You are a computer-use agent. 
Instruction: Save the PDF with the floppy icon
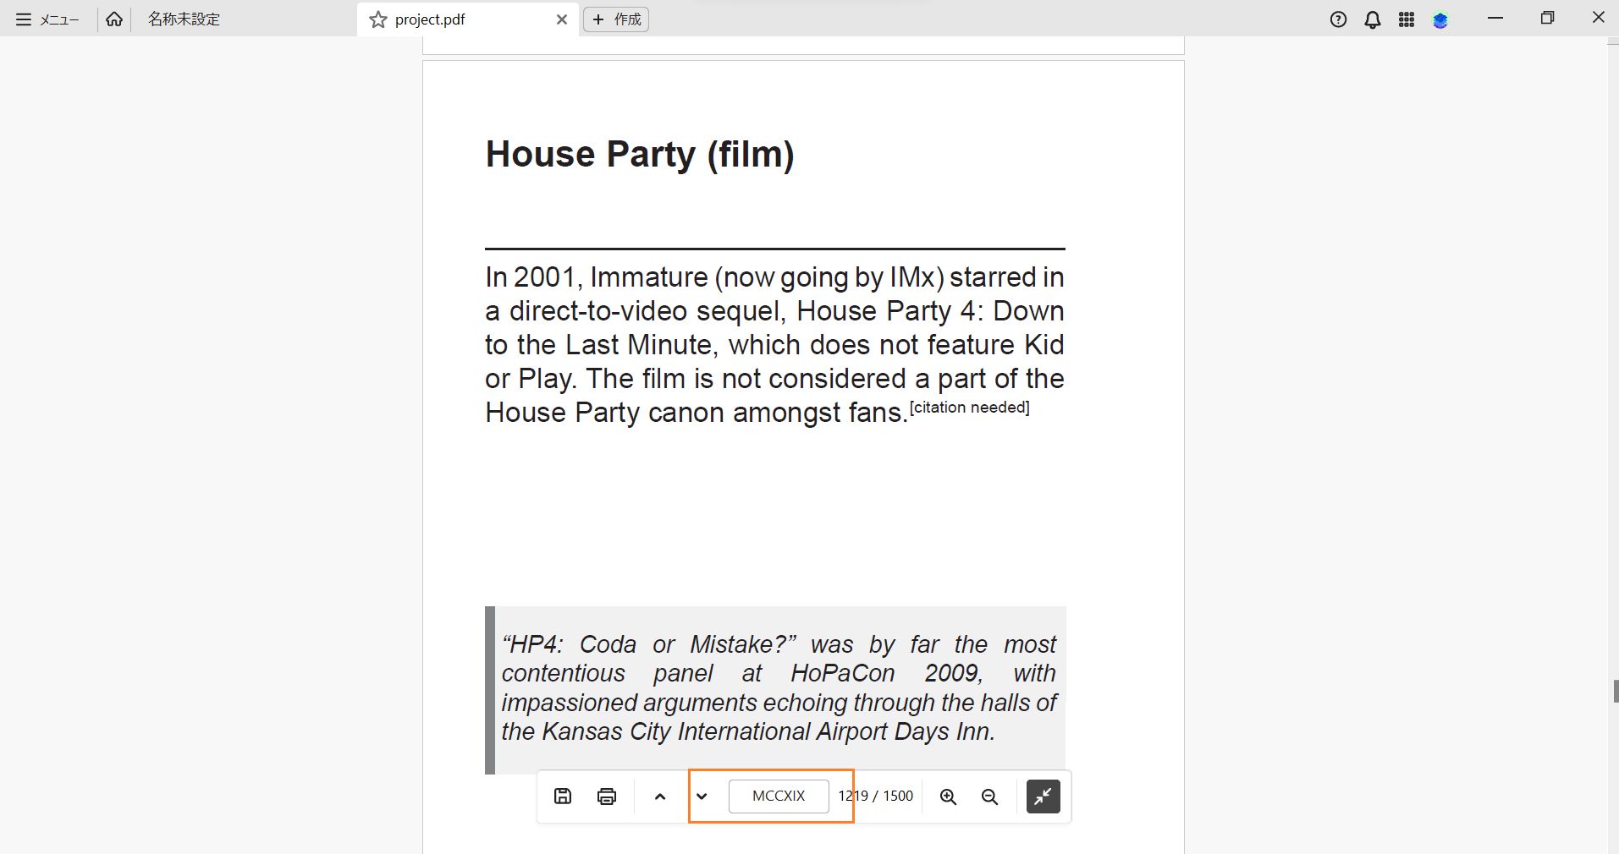pyautogui.click(x=563, y=796)
